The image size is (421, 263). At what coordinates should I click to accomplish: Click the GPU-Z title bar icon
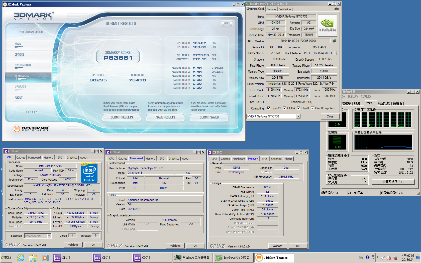coord(247,4)
